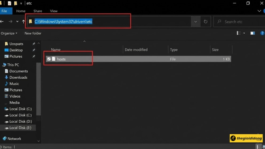The height and width of the screenshot is (149, 265).
Task: Open Documents folder in sidebar
Action: (x=19, y=71)
